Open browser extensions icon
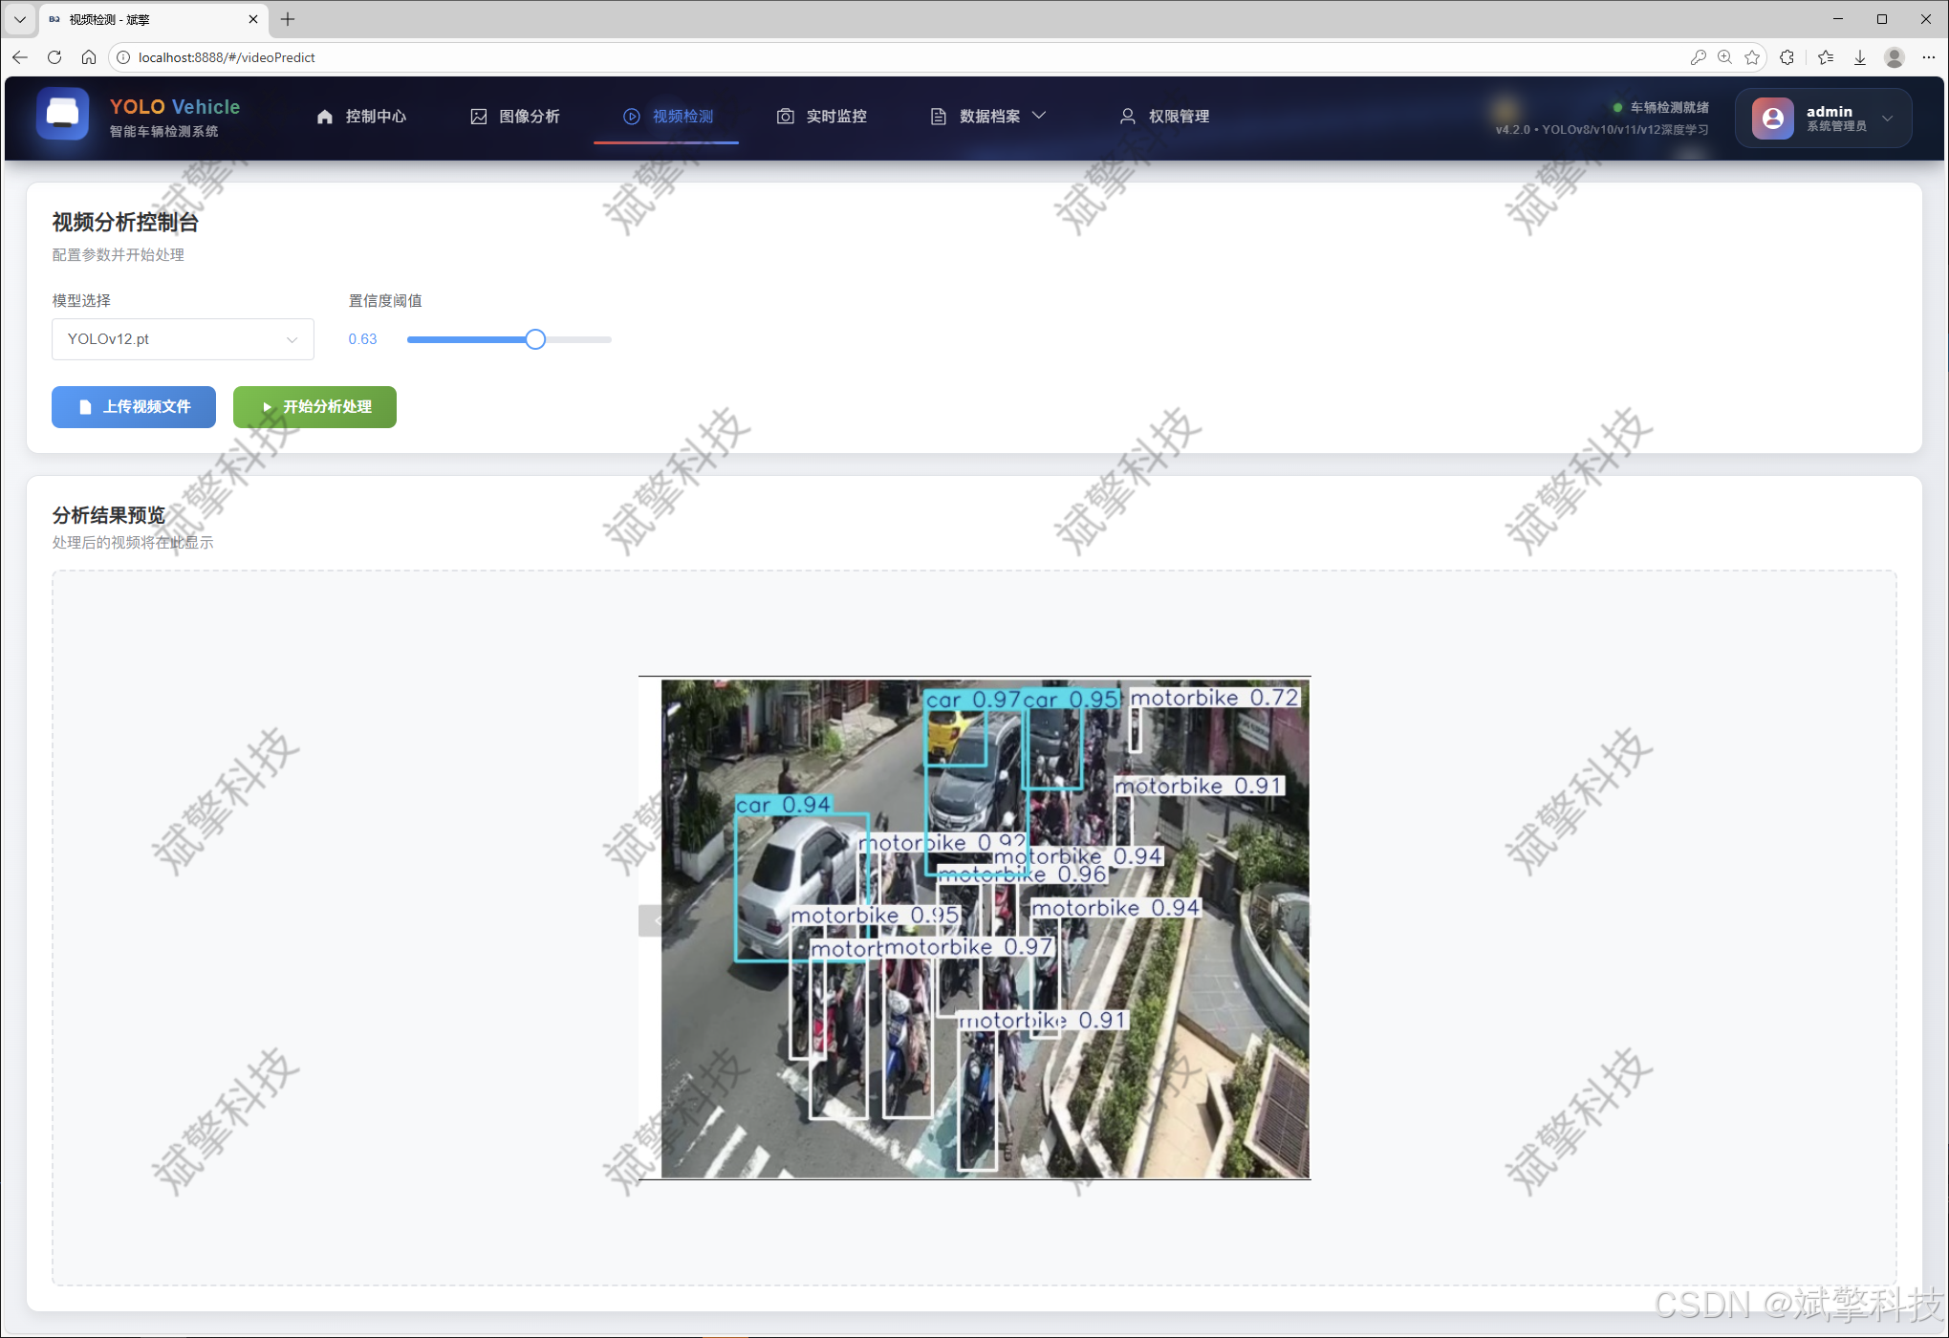 tap(1787, 57)
